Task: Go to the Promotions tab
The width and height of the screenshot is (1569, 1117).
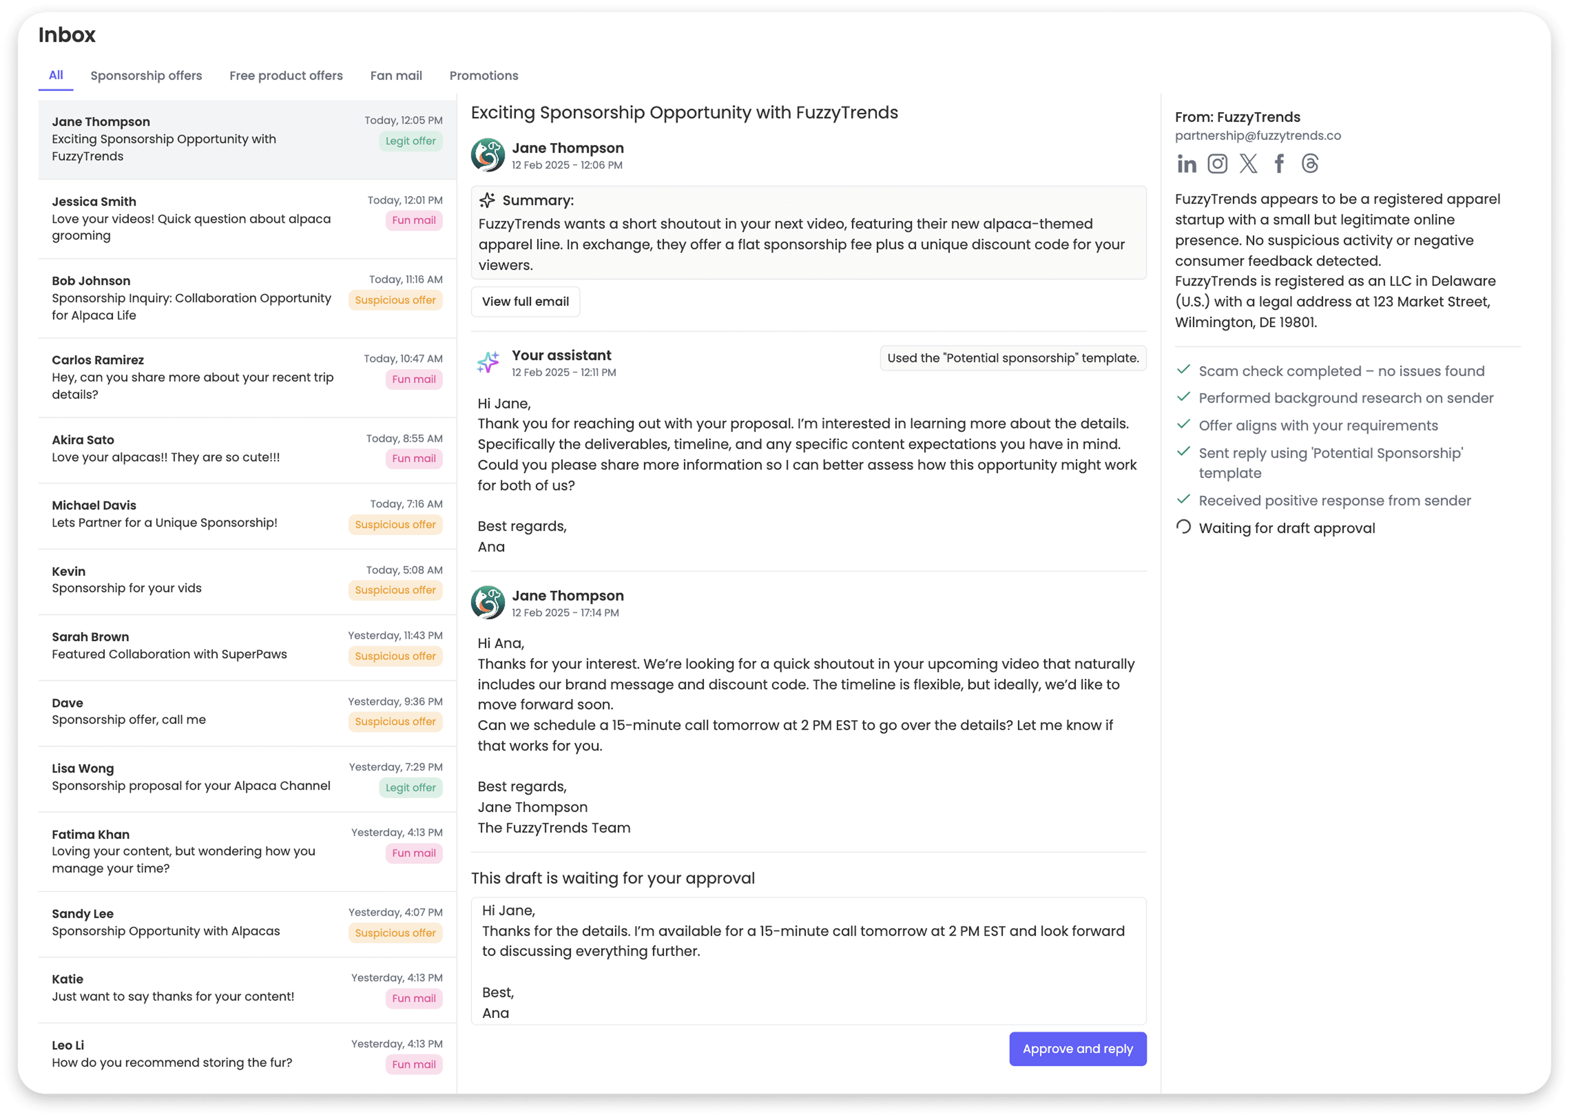Action: tap(483, 76)
